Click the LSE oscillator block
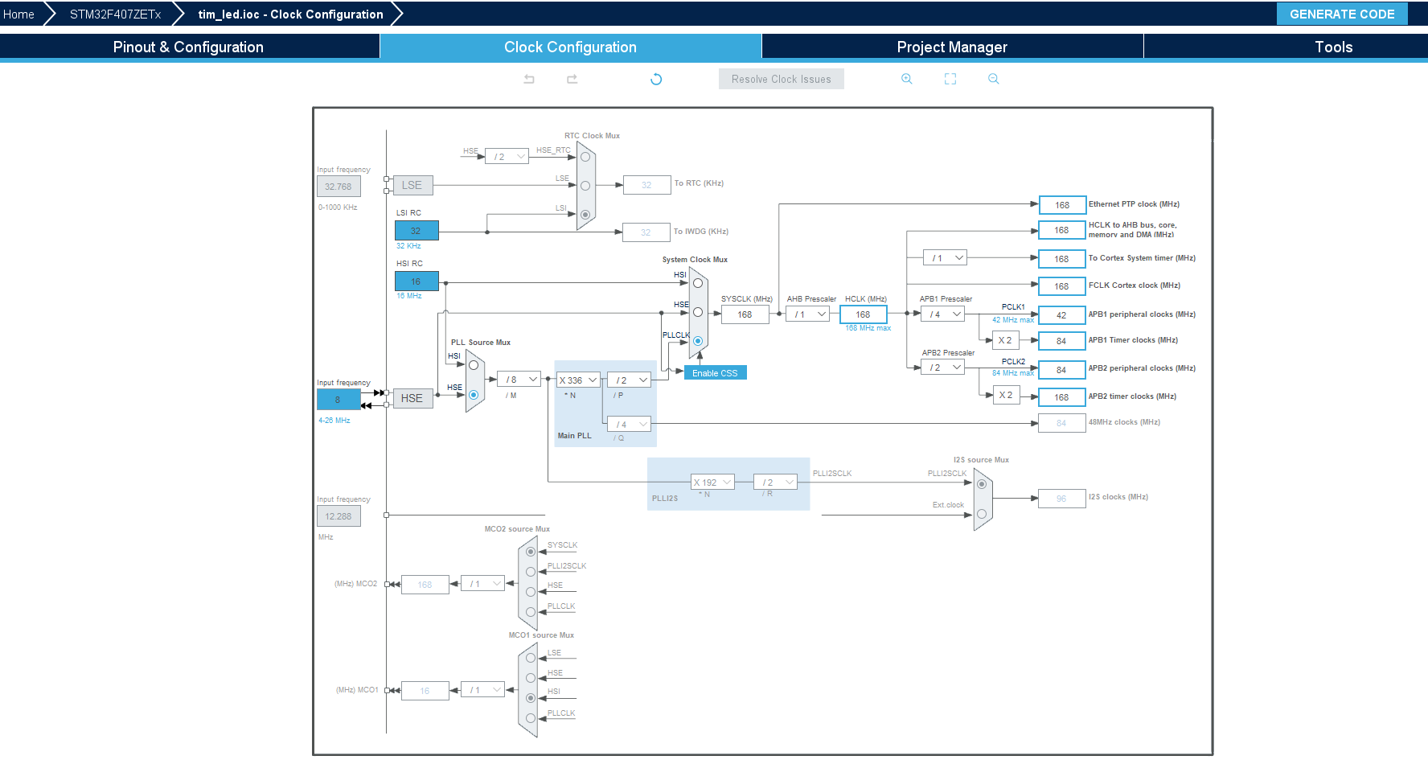Viewport: 1428px width, 764px height. coord(412,185)
